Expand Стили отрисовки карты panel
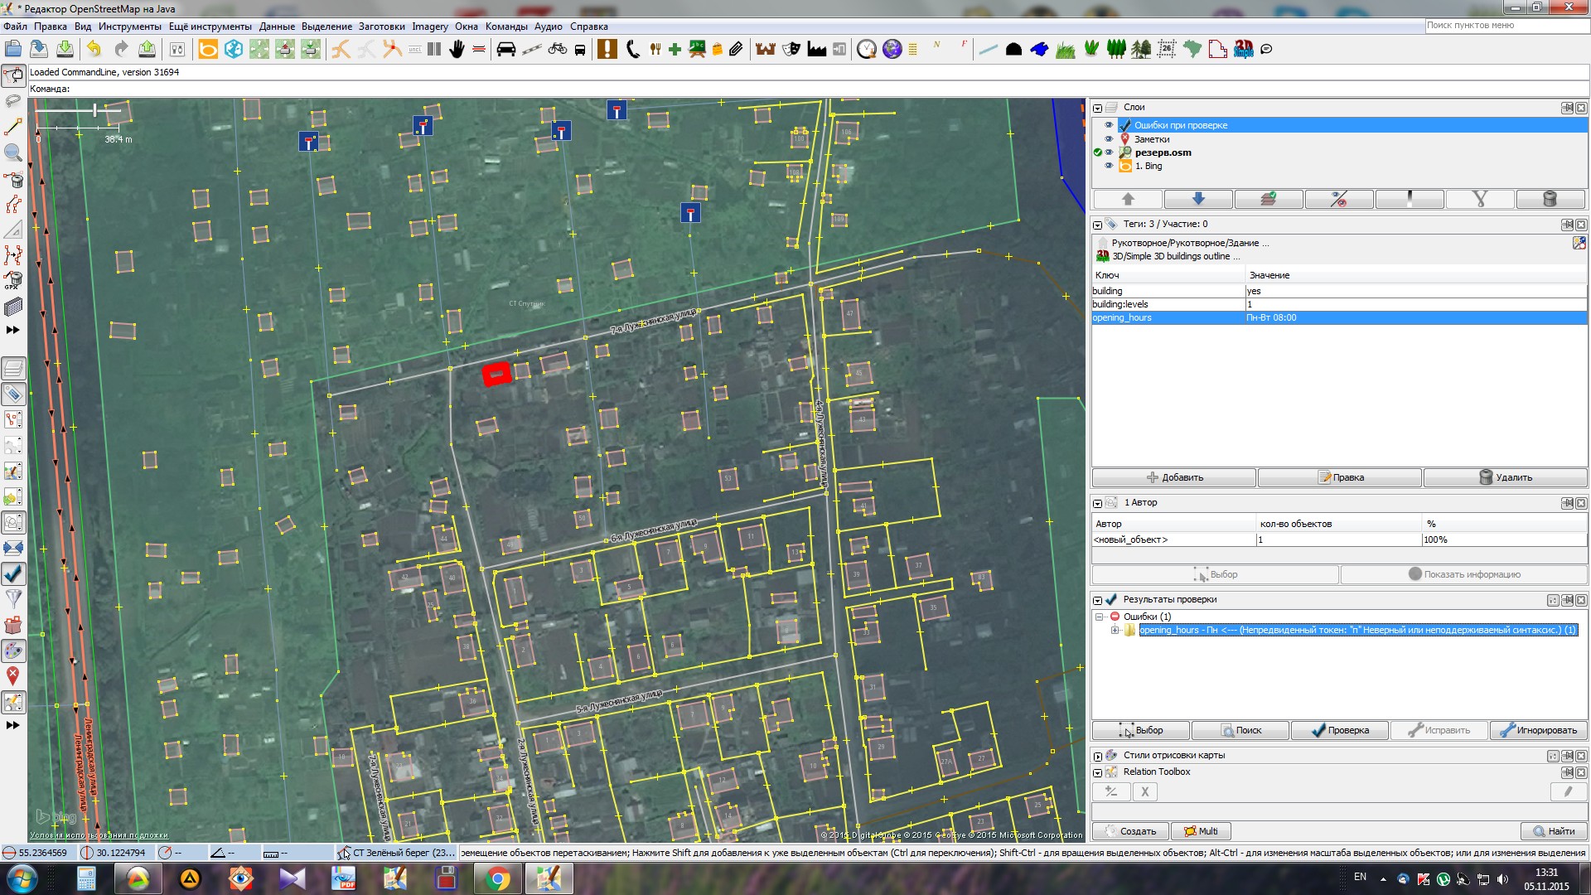1591x895 pixels. pyautogui.click(x=1097, y=756)
